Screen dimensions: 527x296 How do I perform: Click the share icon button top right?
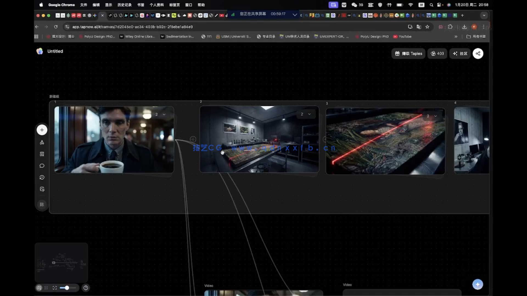(478, 53)
